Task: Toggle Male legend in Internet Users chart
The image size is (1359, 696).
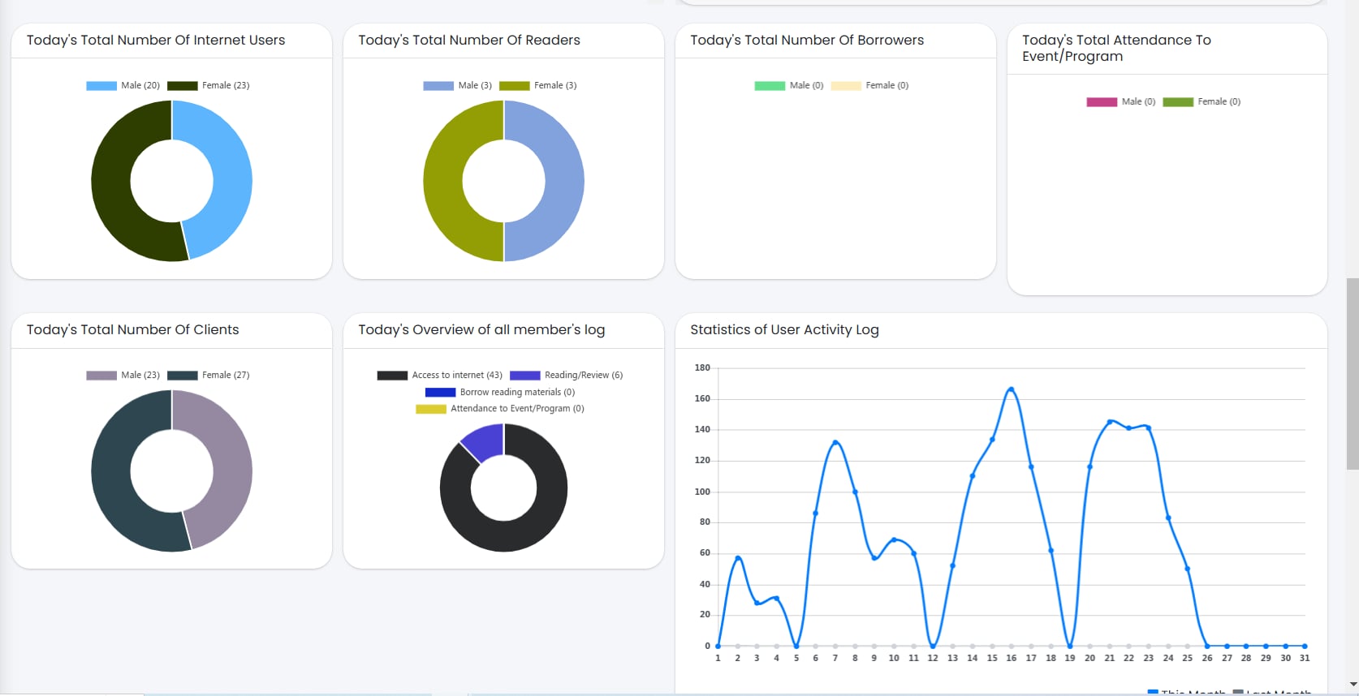Action: (123, 85)
